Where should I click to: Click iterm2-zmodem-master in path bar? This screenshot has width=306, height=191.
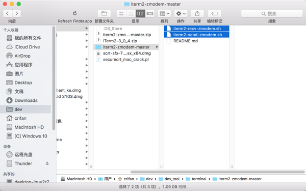coord(237,179)
